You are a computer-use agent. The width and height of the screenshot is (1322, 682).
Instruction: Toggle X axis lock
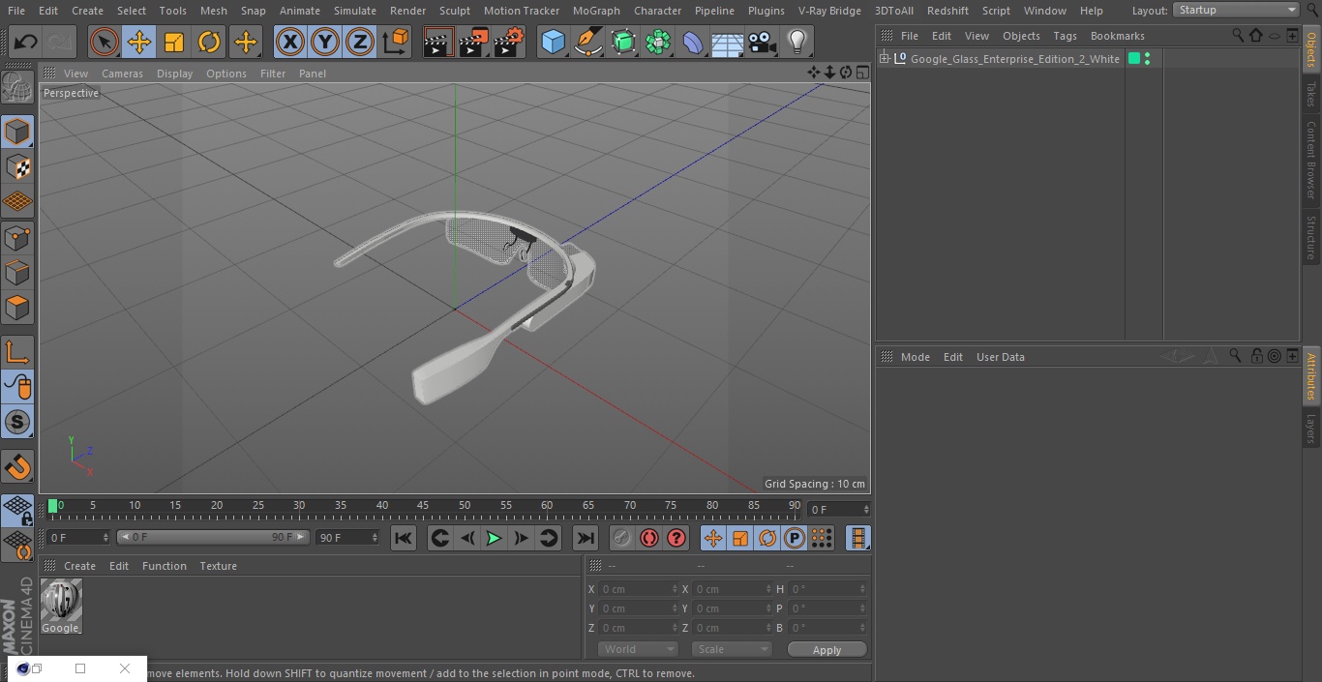[x=289, y=42]
